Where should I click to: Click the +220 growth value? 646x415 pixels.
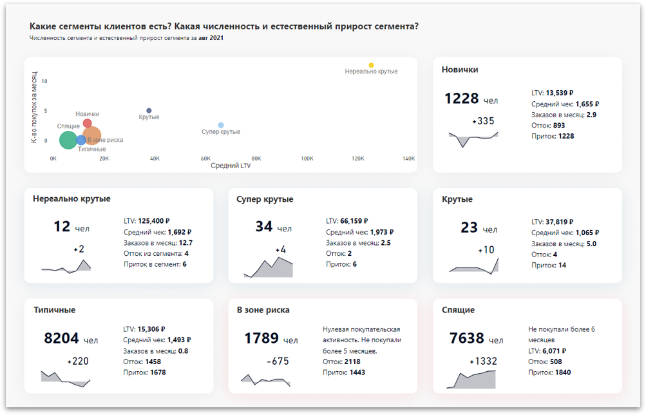click(78, 361)
